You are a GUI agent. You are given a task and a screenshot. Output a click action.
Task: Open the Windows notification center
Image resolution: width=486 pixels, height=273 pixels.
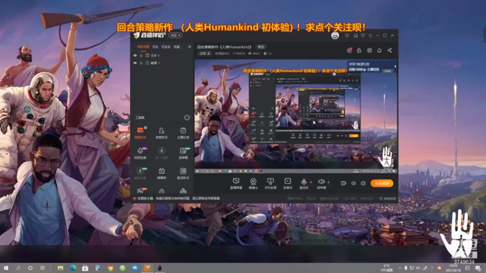point(478,268)
